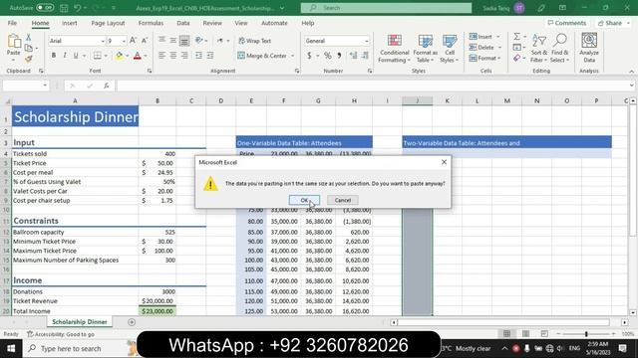Open the font size dropdown
The width and height of the screenshot is (638, 358).
pyautogui.click(x=124, y=41)
